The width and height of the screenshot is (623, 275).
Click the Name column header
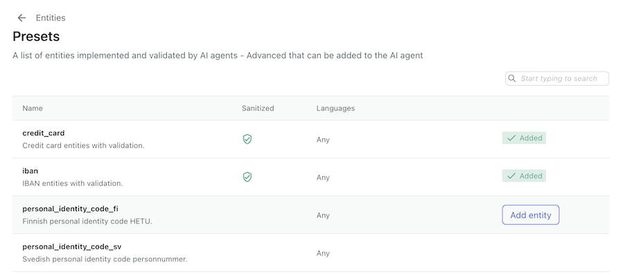click(33, 108)
